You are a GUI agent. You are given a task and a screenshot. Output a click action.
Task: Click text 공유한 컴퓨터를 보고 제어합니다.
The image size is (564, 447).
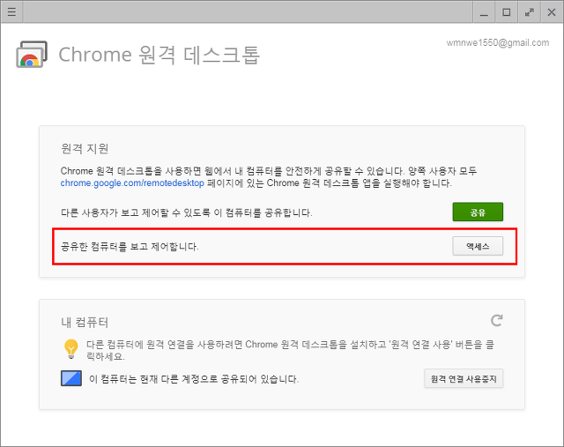click(130, 247)
